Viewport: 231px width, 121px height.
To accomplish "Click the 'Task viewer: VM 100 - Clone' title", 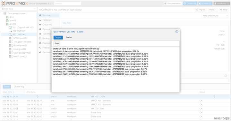I will click(68, 32).
